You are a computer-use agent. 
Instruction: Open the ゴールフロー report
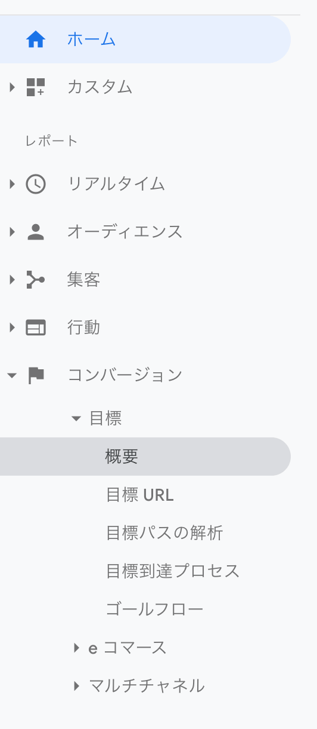[155, 609]
